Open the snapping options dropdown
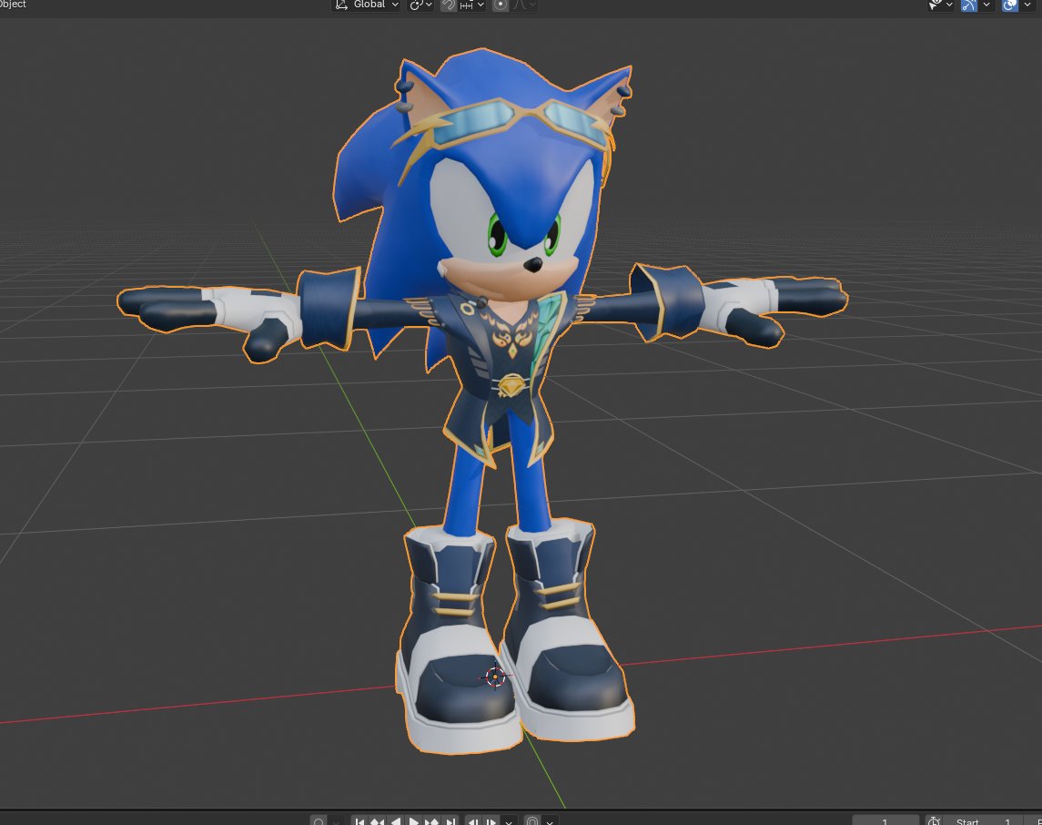The width and height of the screenshot is (1042, 825). pyautogui.click(x=472, y=5)
